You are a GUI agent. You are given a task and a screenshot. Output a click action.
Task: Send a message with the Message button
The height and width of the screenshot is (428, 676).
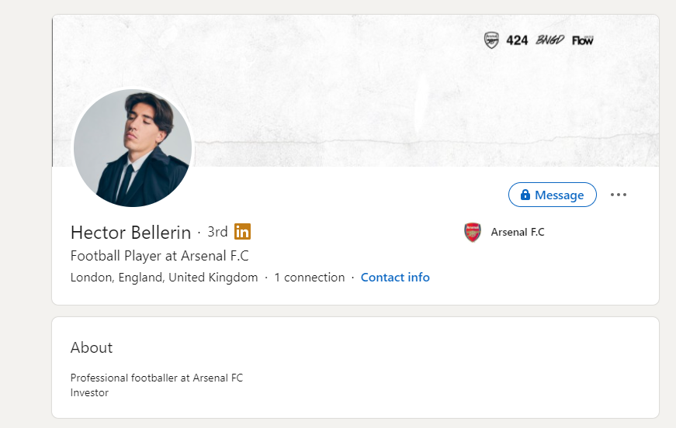click(x=553, y=195)
